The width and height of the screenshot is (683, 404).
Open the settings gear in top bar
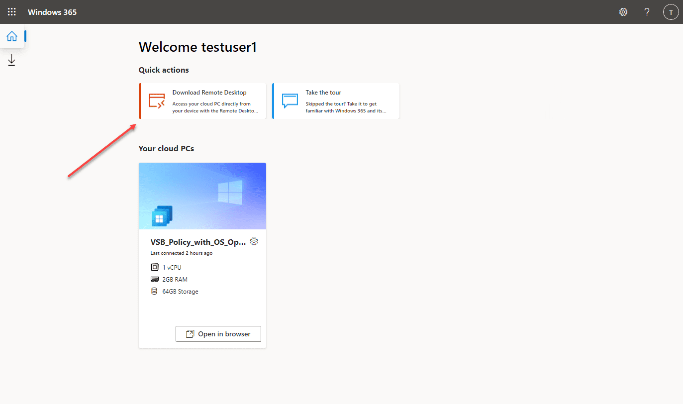coord(623,12)
